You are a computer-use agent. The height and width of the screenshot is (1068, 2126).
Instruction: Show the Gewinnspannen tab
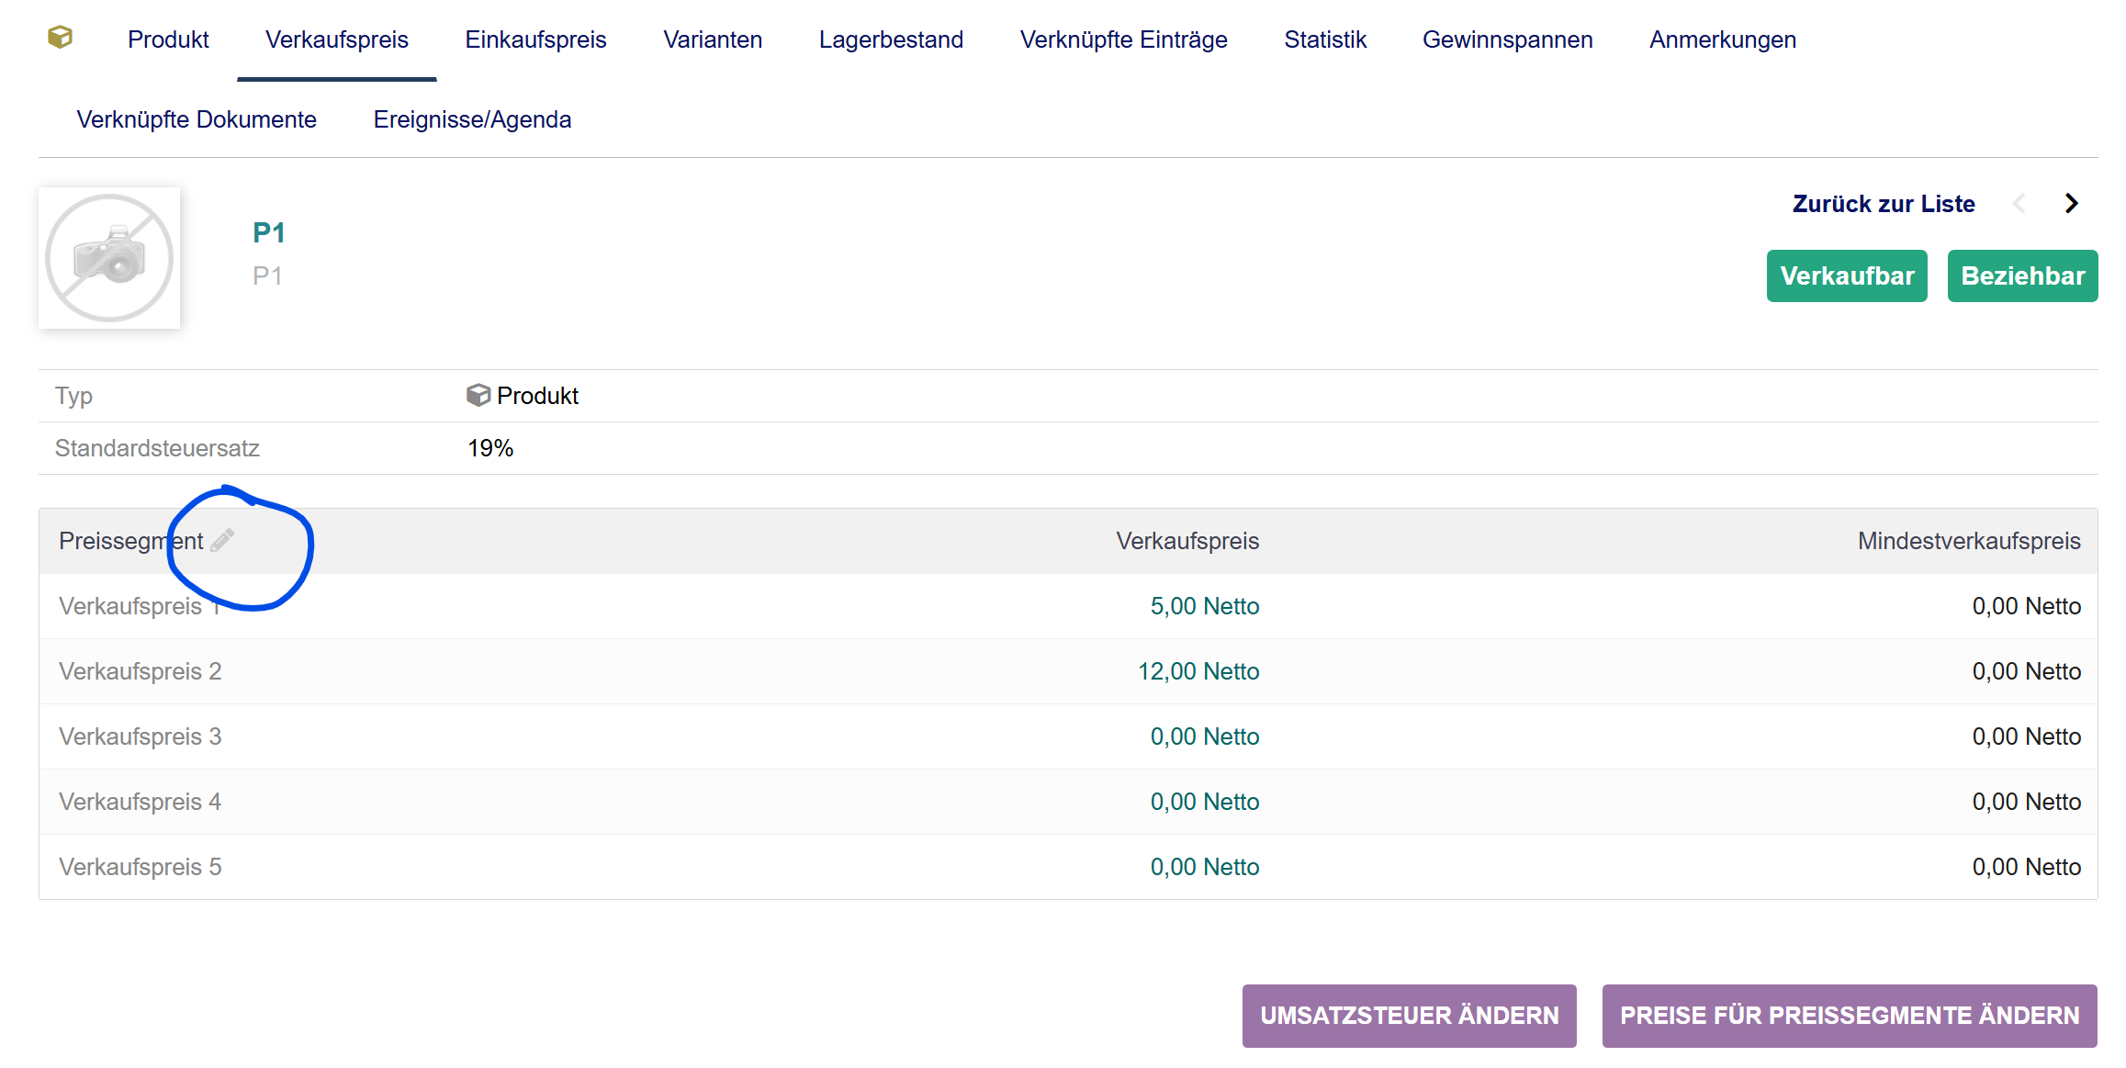coord(1507,39)
